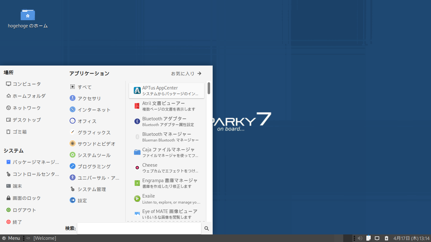The image size is (431, 242).
Task: Launch Atril 文書ビューアー
Action: coord(167,106)
